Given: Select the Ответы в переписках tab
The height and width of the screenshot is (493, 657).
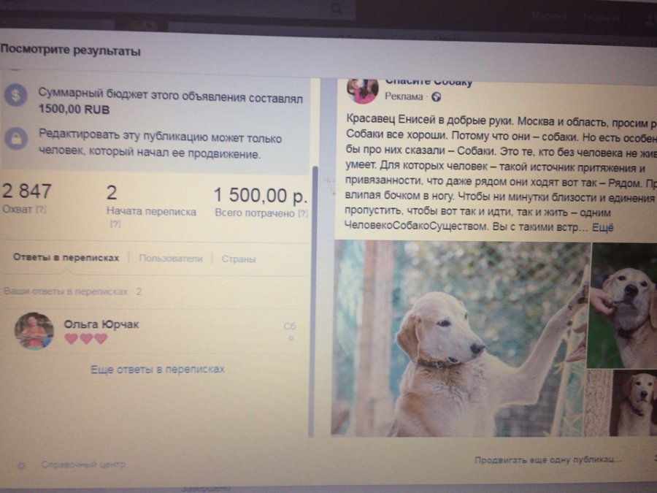Looking at the screenshot, I should [66, 257].
